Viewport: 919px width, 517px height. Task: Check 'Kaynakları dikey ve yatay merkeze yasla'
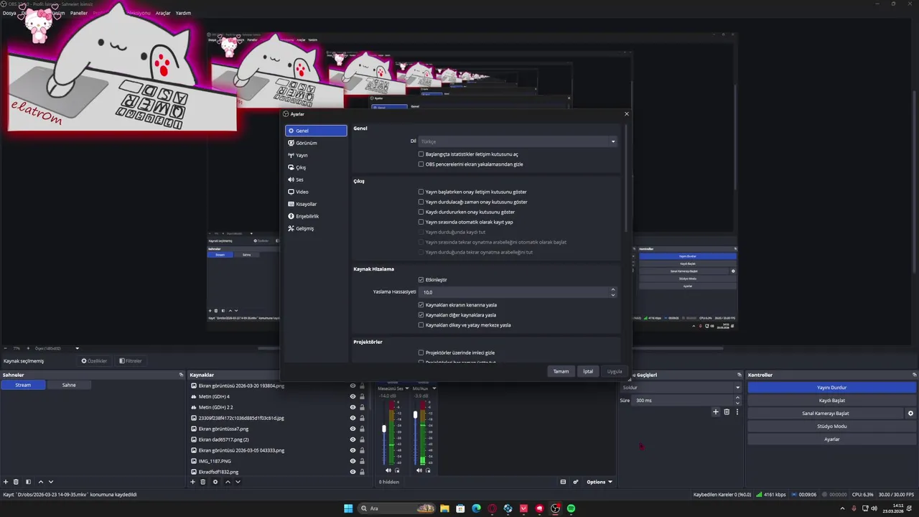(421, 325)
